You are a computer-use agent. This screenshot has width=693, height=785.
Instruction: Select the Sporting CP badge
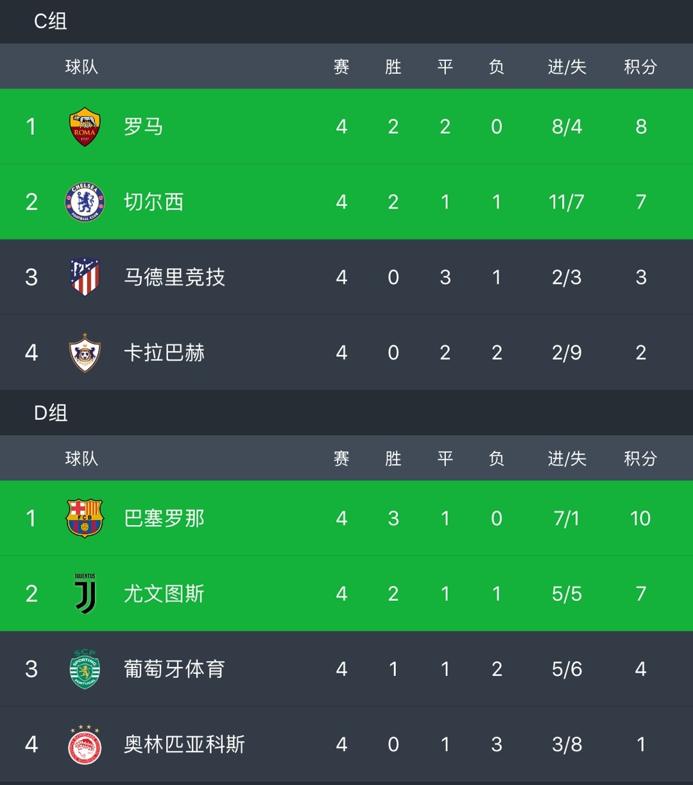(85, 669)
